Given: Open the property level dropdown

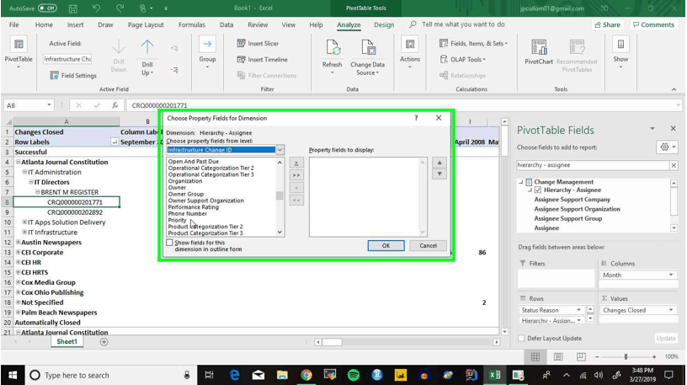Looking at the screenshot, I should click(x=280, y=150).
